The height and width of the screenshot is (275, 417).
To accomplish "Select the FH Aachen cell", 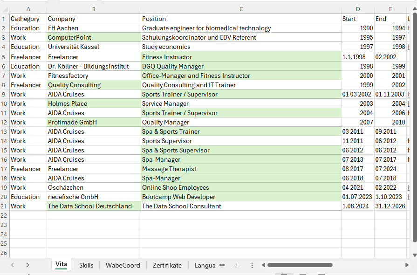I will (94, 28).
